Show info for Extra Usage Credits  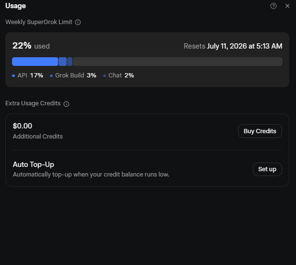(x=66, y=104)
